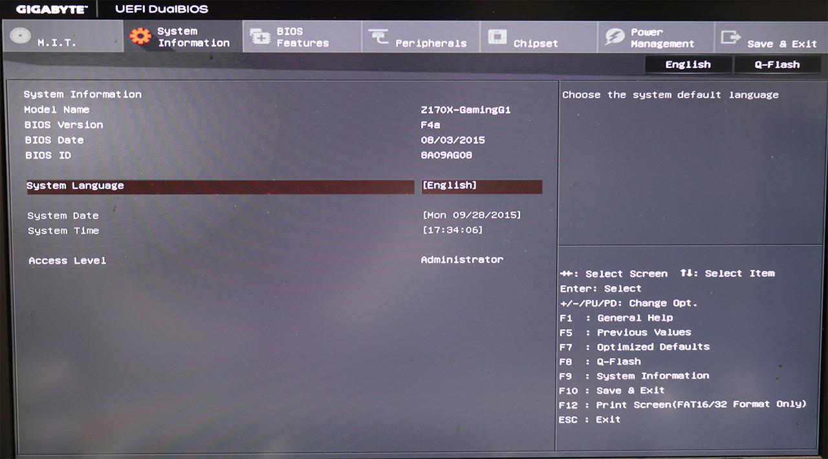
Task: Click the Chipset icon
Action: (x=497, y=37)
